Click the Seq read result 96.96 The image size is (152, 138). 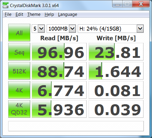click(x=59, y=52)
